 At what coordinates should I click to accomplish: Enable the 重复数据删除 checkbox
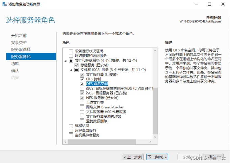(x=82, y=121)
